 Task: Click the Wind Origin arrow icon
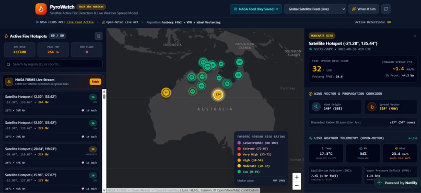(x=316, y=107)
